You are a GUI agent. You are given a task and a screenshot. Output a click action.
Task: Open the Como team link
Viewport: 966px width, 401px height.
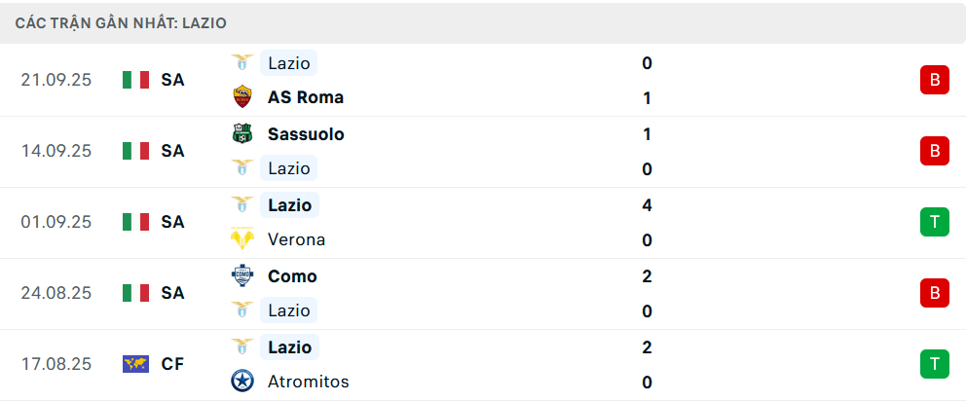click(292, 276)
